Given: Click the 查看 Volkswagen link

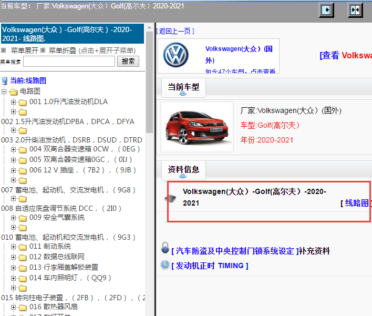Looking at the screenshot, I should pyautogui.click(x=346, y=55).
